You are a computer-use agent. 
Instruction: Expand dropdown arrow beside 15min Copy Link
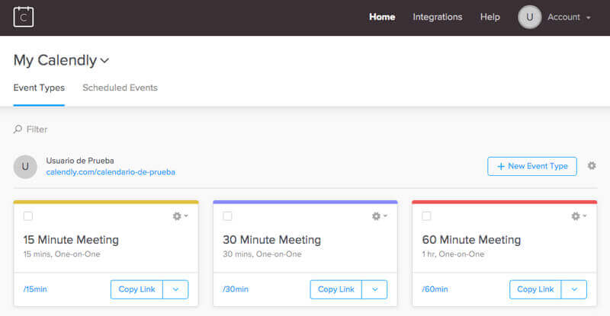click(x=175, y=289)
